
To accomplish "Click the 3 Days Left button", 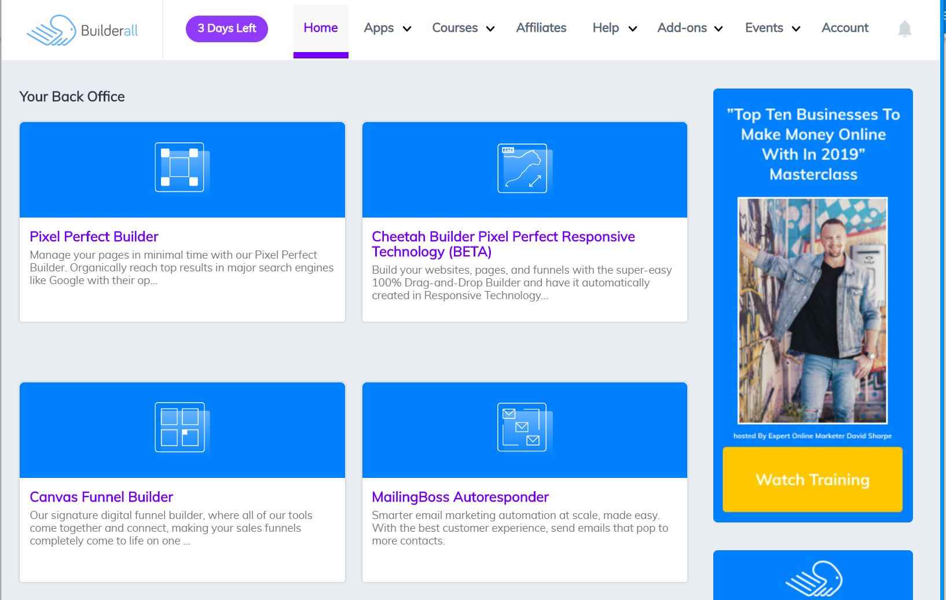I will pyautogui.click(x=227, y=29).
